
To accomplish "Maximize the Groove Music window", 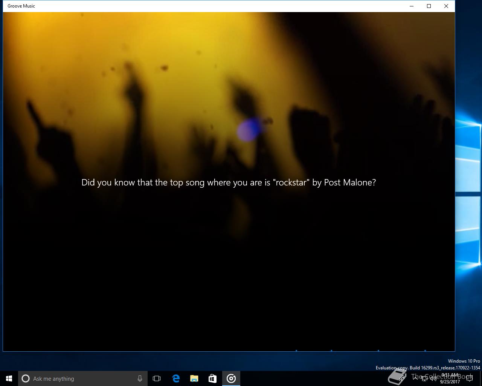I will [429, 6].
